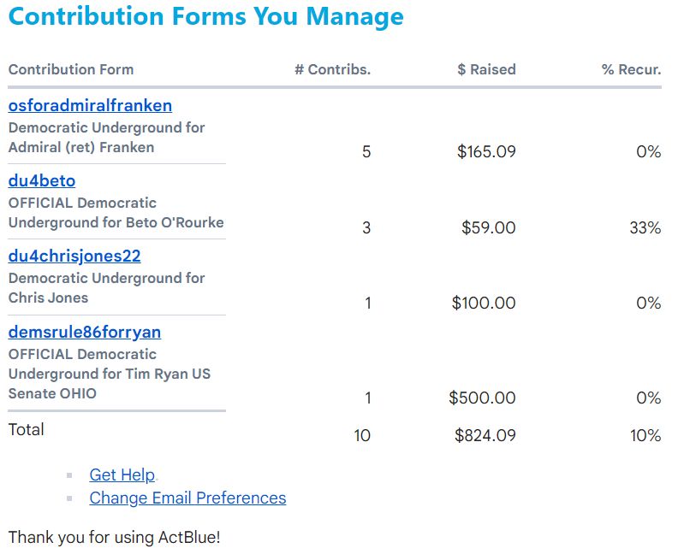
Task: Visit the demsrule86forryan contribution form
Action: click(x=85, y=332)
